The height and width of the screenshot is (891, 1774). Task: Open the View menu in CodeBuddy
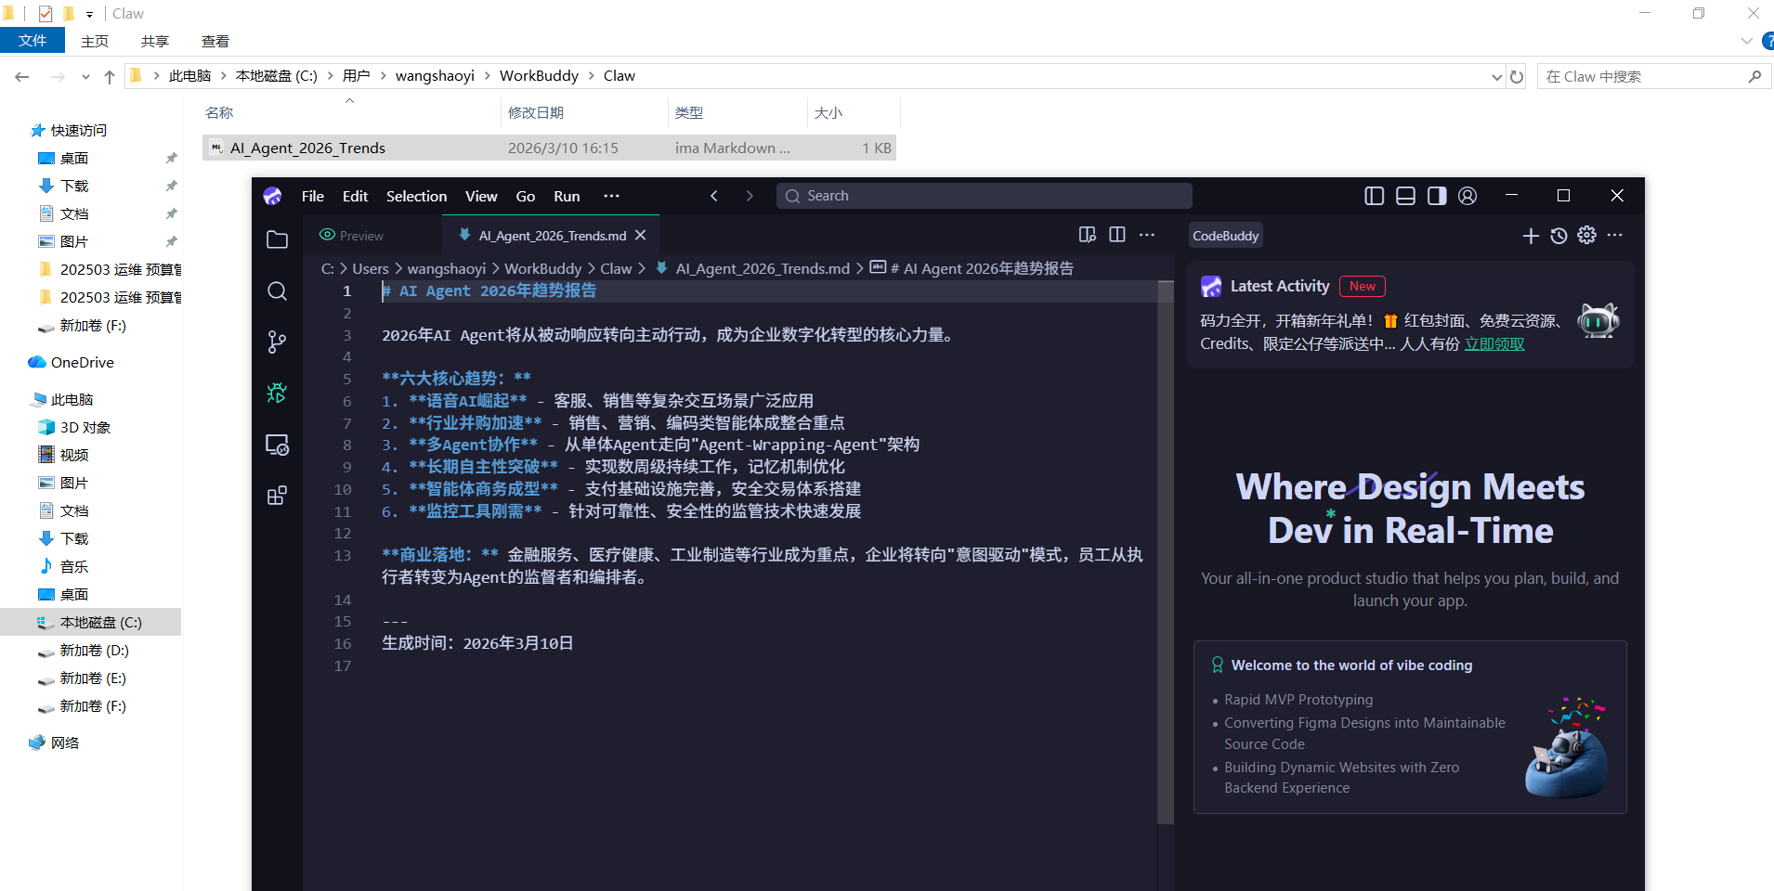pyautogui.click(x=481, y=196)
